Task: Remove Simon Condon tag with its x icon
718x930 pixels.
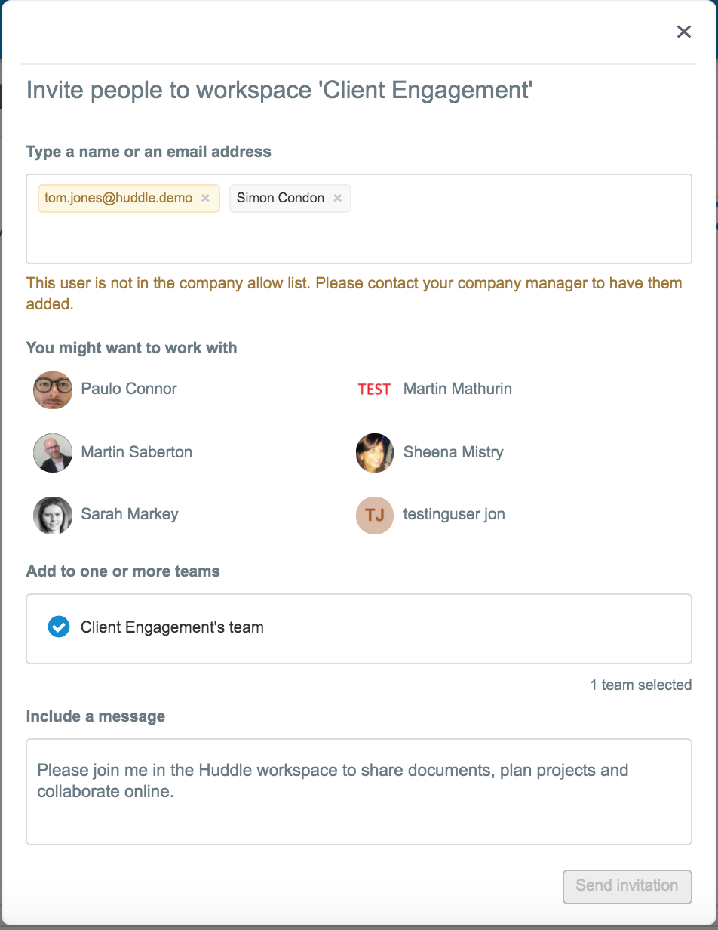Action: pos(338,199)
